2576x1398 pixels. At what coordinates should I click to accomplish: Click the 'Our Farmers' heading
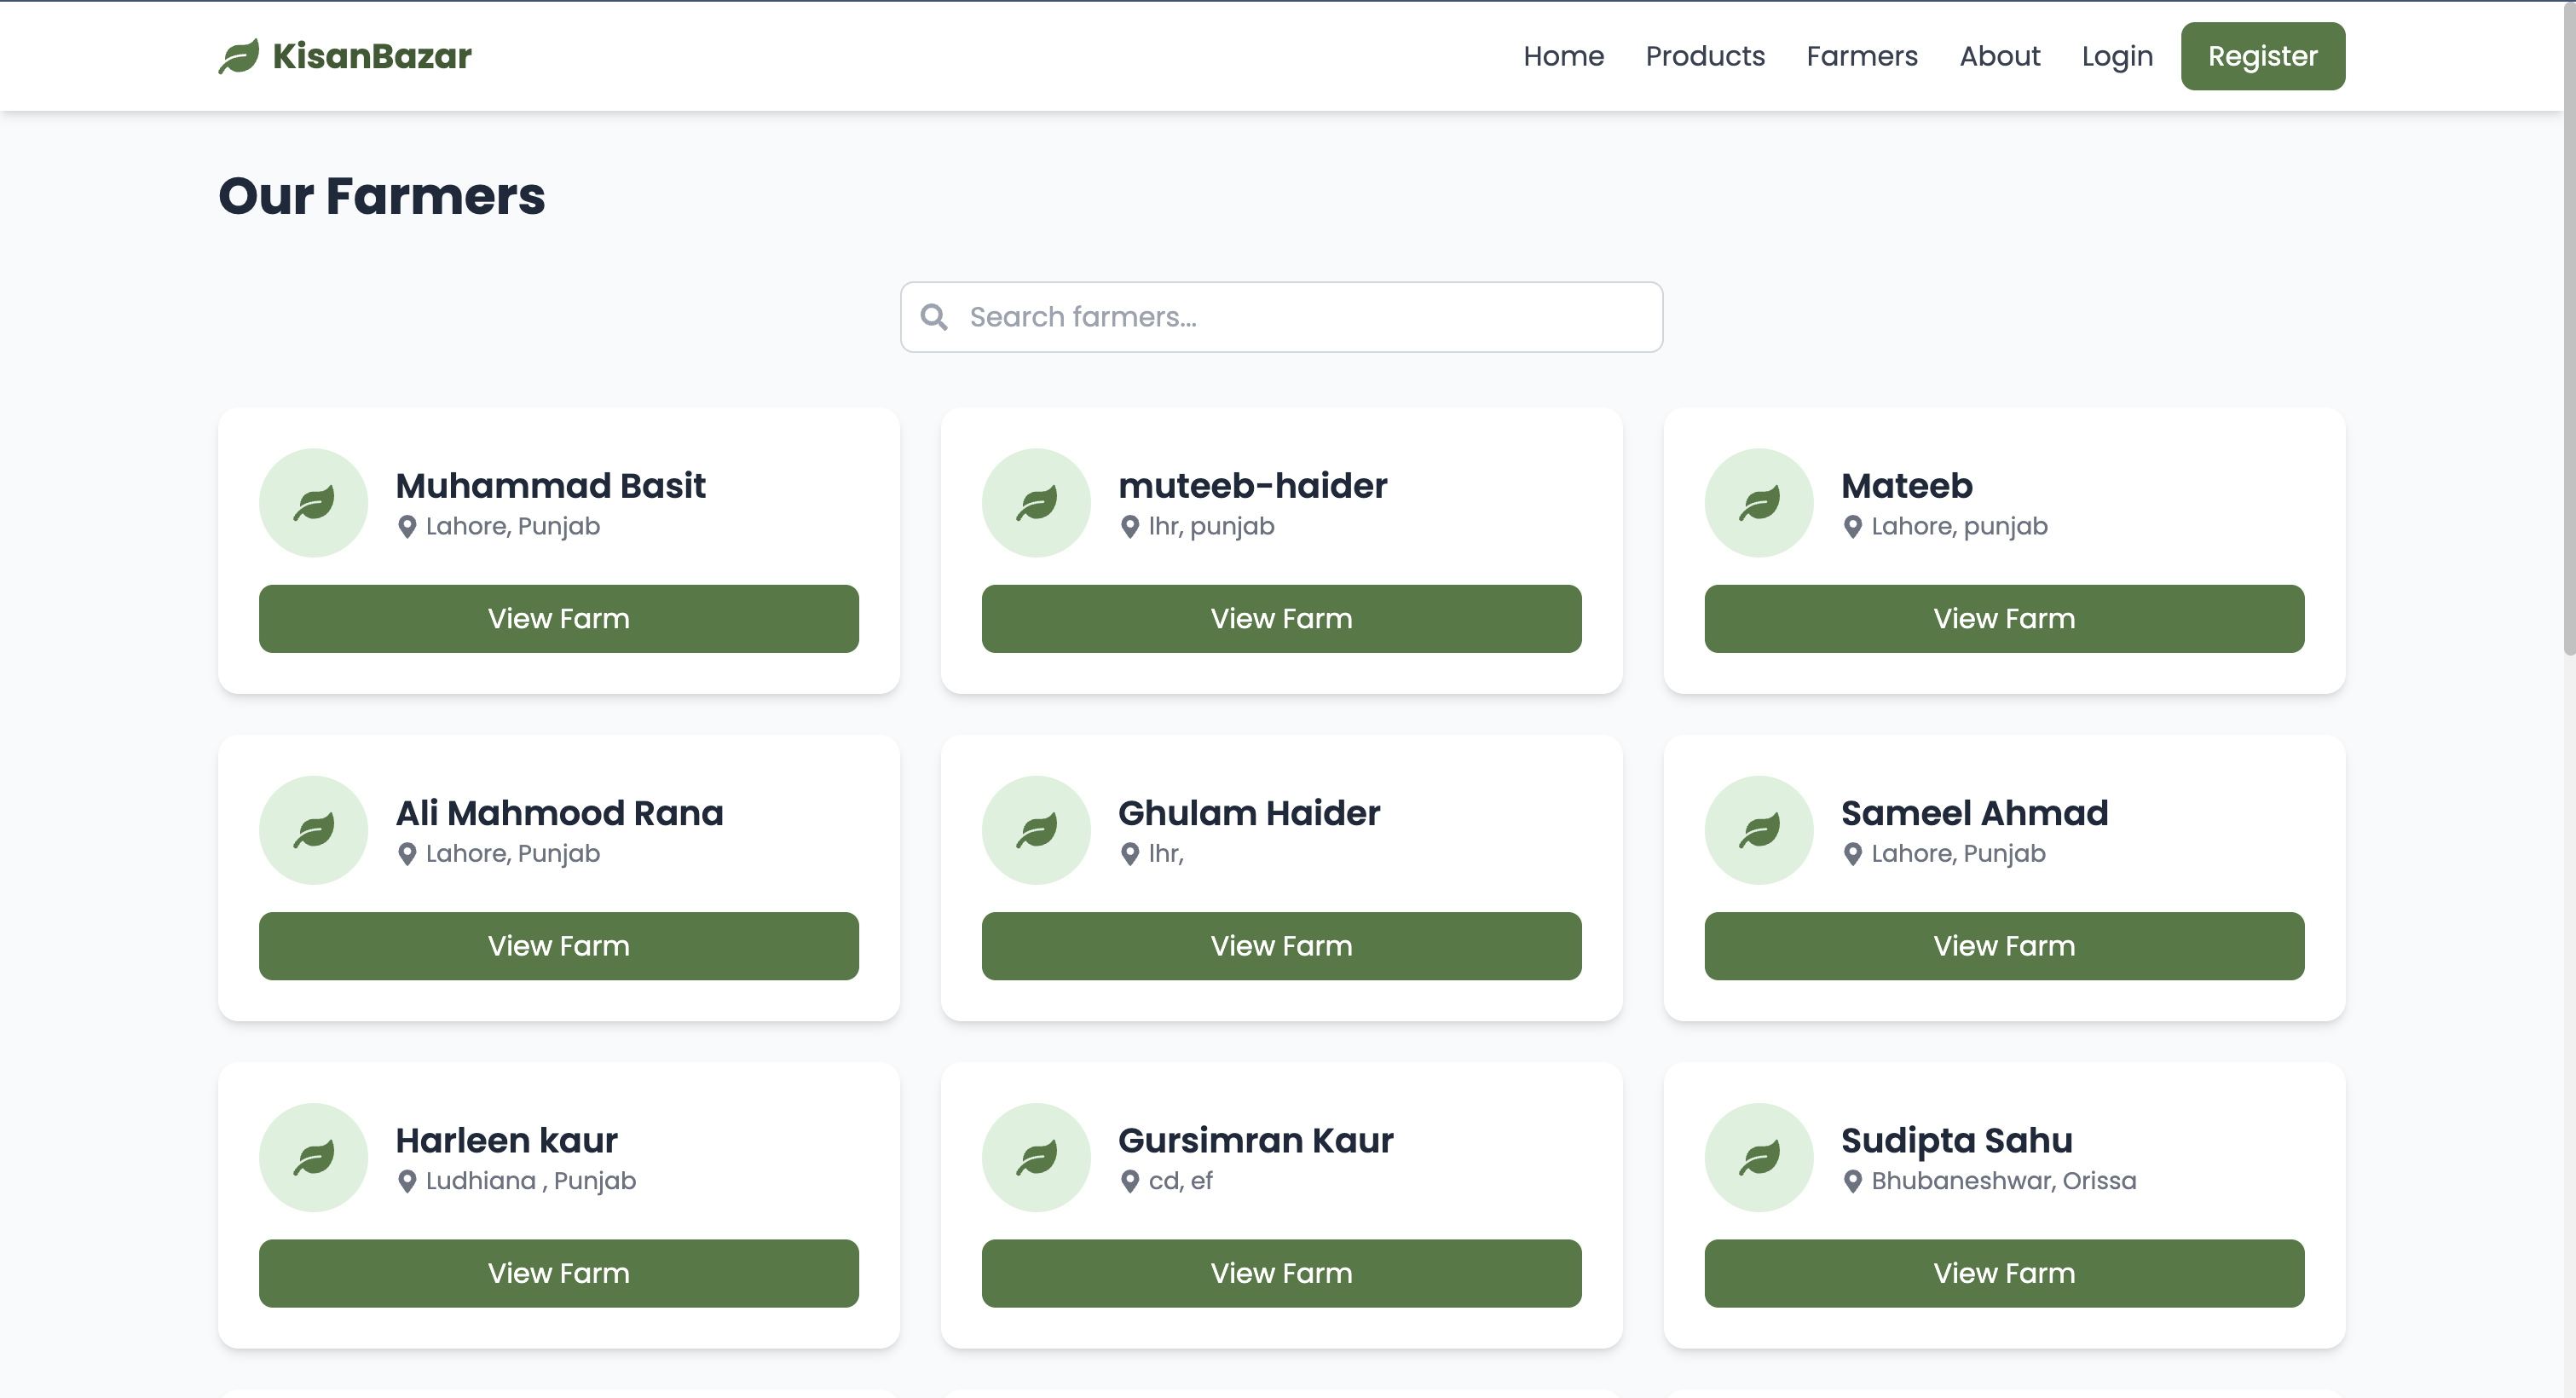382,196
